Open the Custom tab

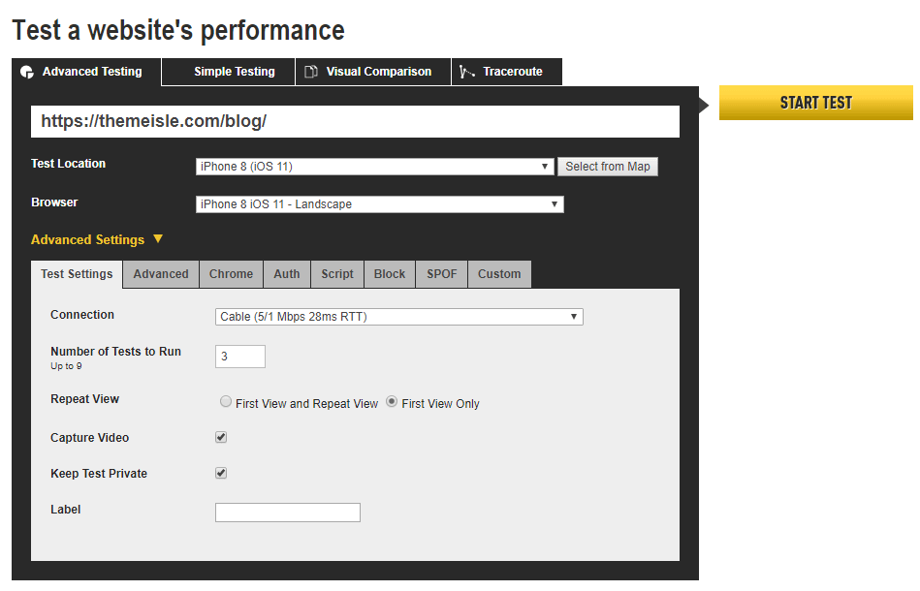tap(499, 274)
